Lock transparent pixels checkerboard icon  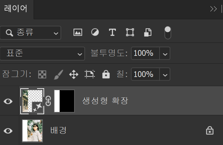coord(42,74)
